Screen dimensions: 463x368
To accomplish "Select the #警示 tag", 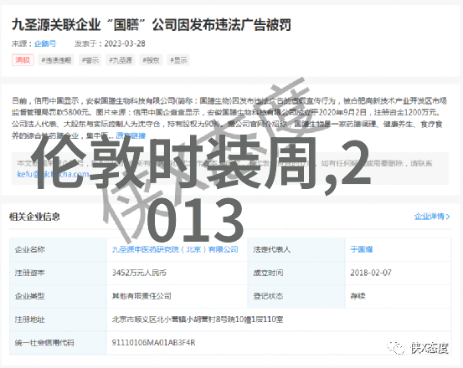I will 90,60.
